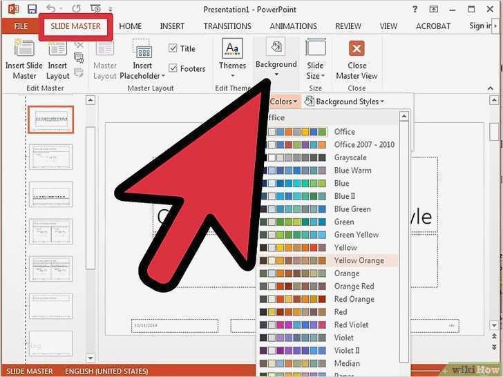This screenshot has width=503, height=377.
Task: Open the Background group dropdown
Action: coord(276,58)
